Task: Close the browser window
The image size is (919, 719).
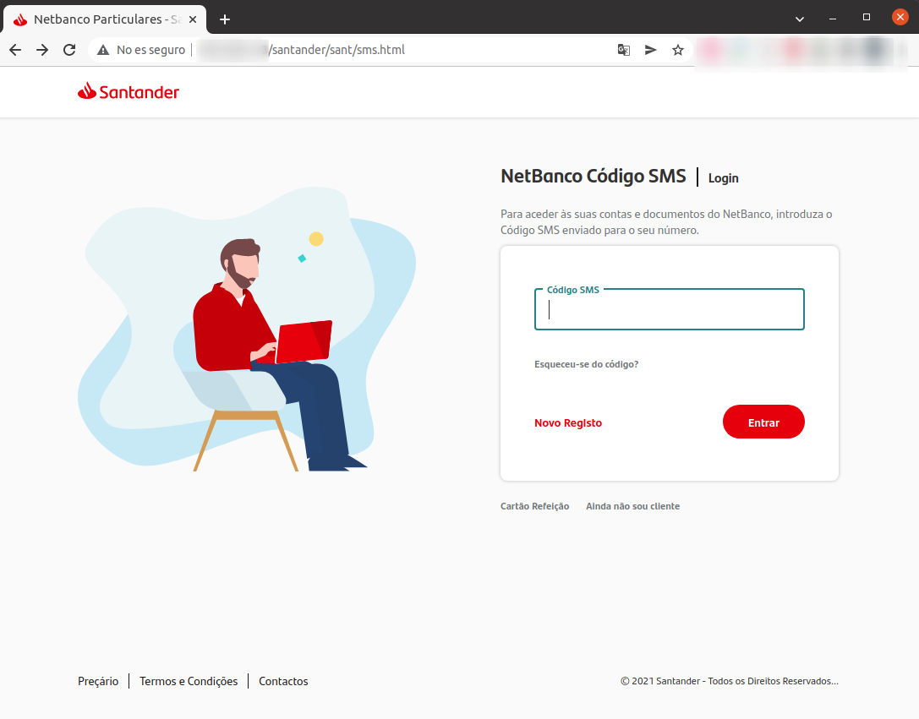Action: (900, 17)
